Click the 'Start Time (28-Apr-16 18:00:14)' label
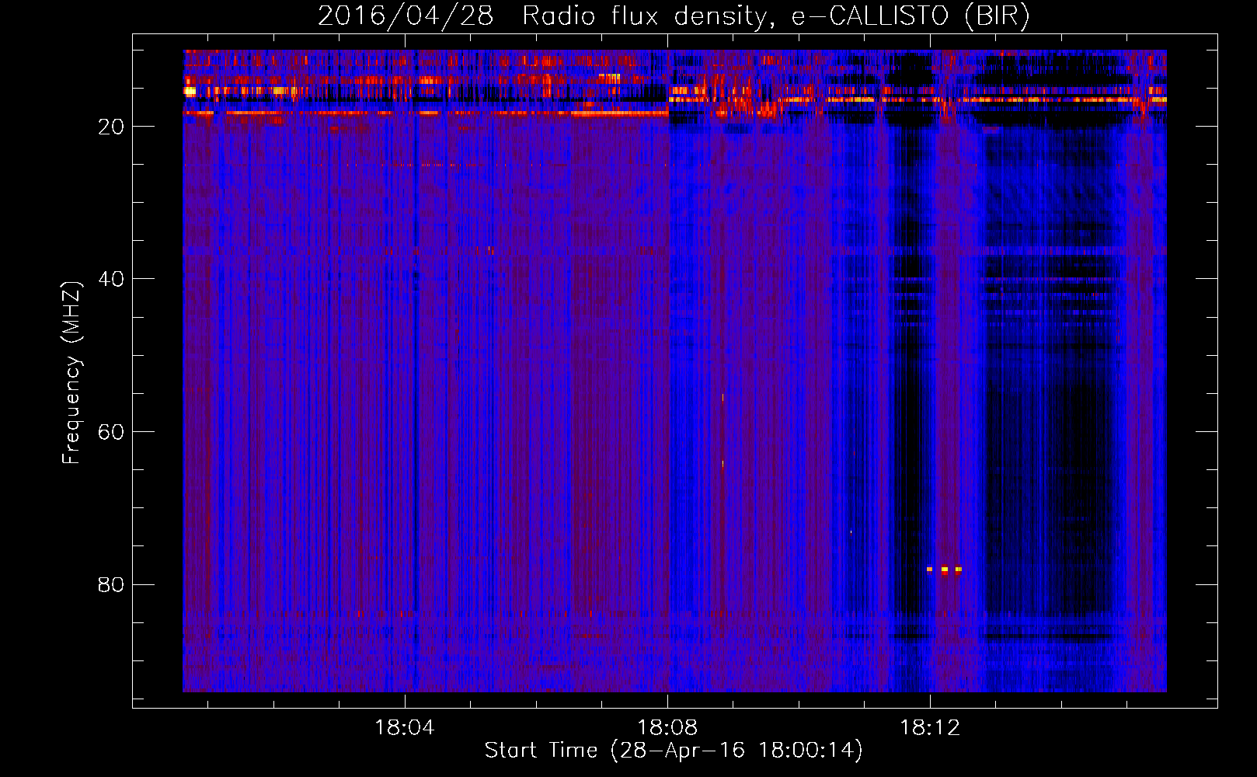This screenshot has width=1257, height=777. click(x=674, y=751)
